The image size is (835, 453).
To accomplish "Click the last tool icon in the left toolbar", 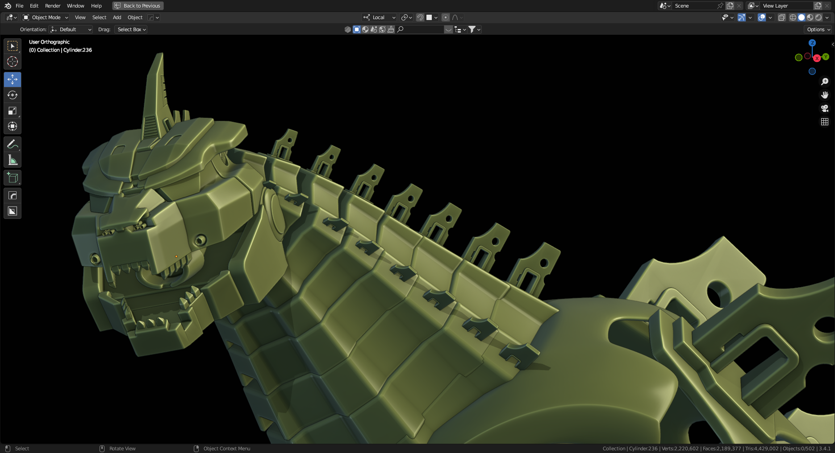I will point(13,211).
